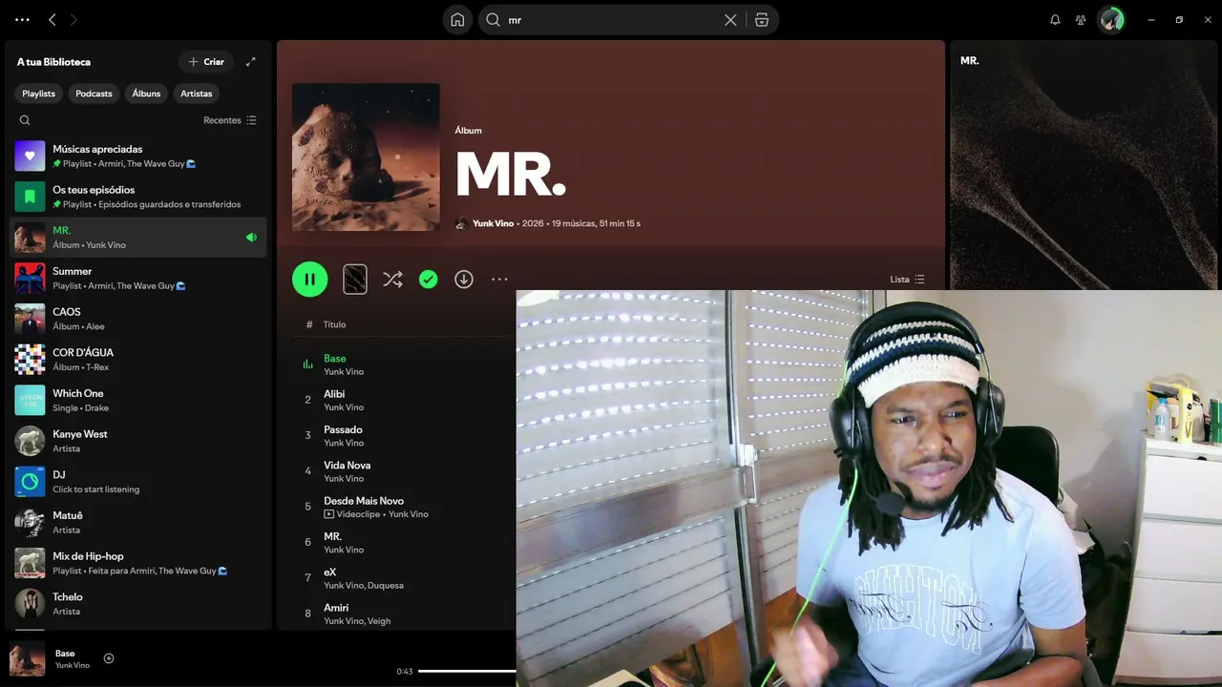Click the album preview card icon

355,280
